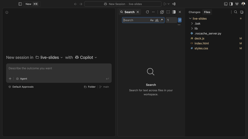The height and width of the screenshot is (139, 248).
Task: Click the context lines number field
Action: click(x=171, y=20)
